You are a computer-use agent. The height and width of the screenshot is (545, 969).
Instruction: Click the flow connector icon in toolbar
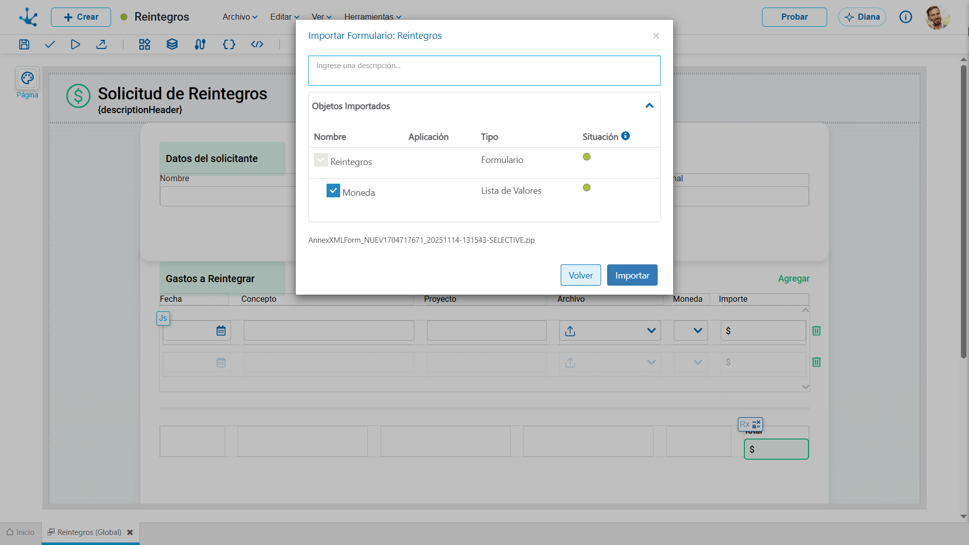(x=200, y=44)
